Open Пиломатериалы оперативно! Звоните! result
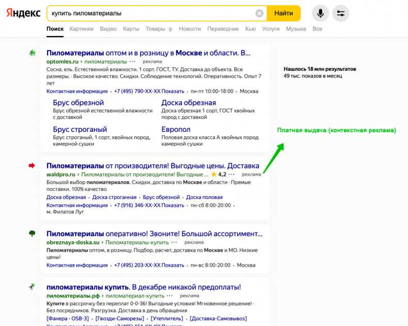408x326 pixels. click(154, 234)
